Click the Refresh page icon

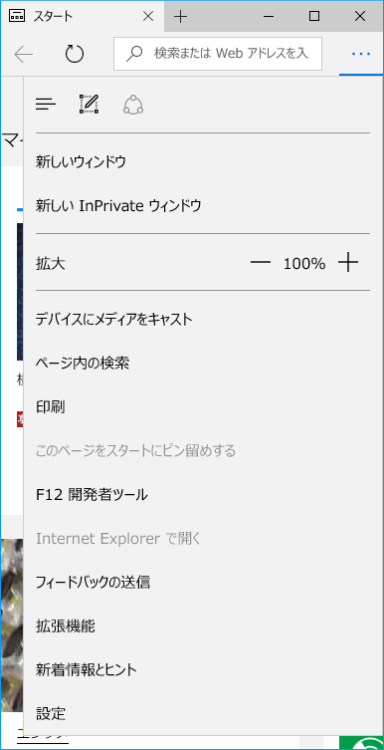coord(75,55)
